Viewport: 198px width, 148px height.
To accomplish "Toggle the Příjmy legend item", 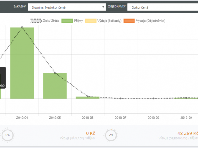I will click(x=72, y=21).
